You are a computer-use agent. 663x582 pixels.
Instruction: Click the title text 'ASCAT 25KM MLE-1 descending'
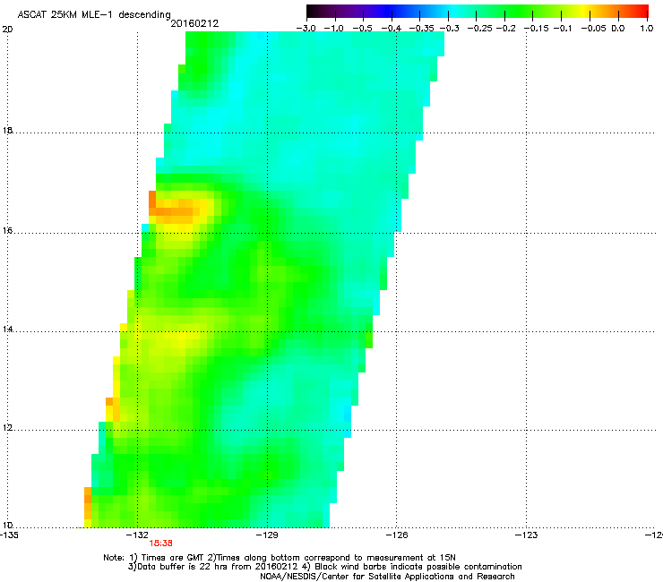(94, 15)
